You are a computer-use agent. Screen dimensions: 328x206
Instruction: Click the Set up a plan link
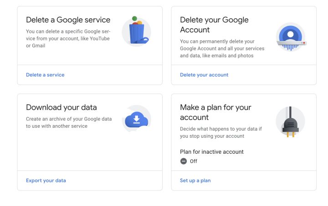(195, 181)
